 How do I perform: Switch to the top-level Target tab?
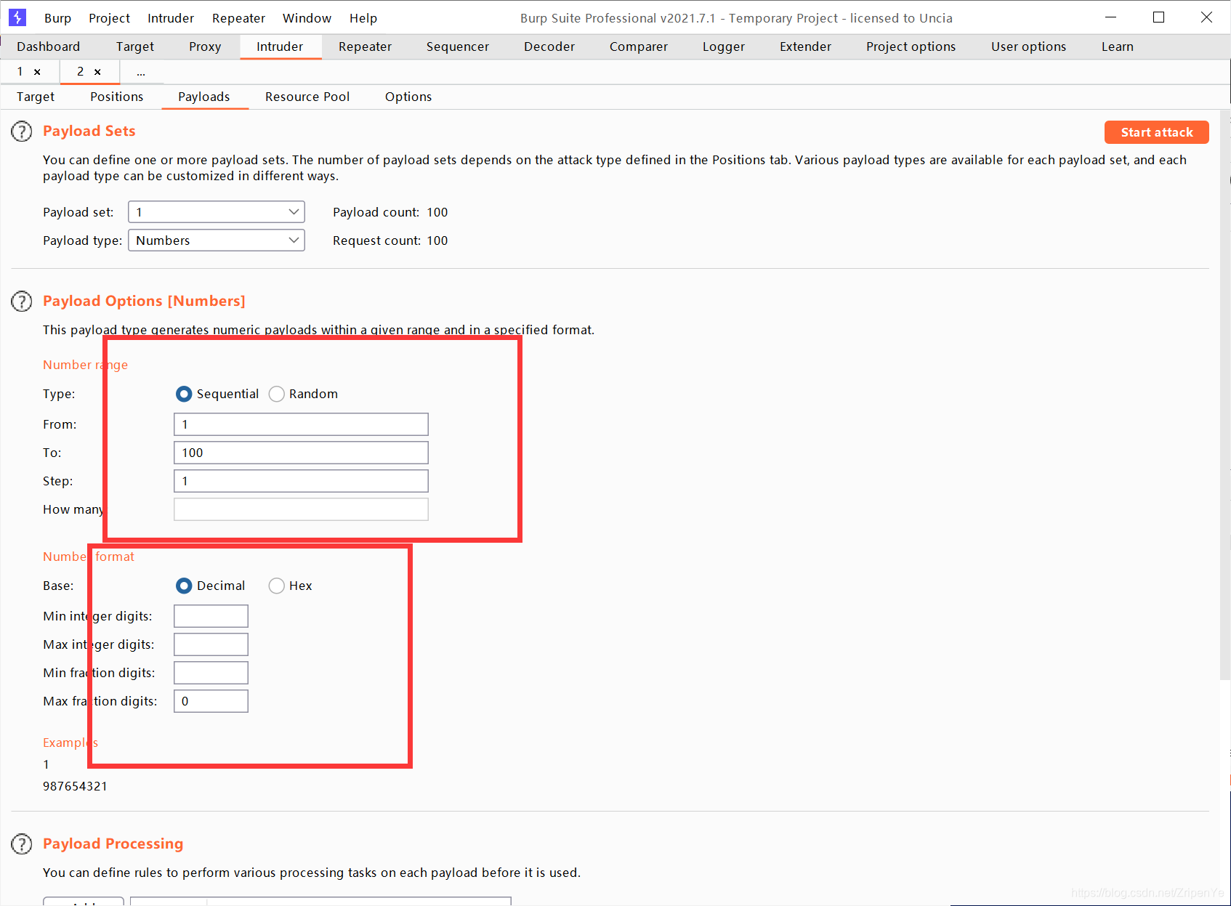pos(135,46)
